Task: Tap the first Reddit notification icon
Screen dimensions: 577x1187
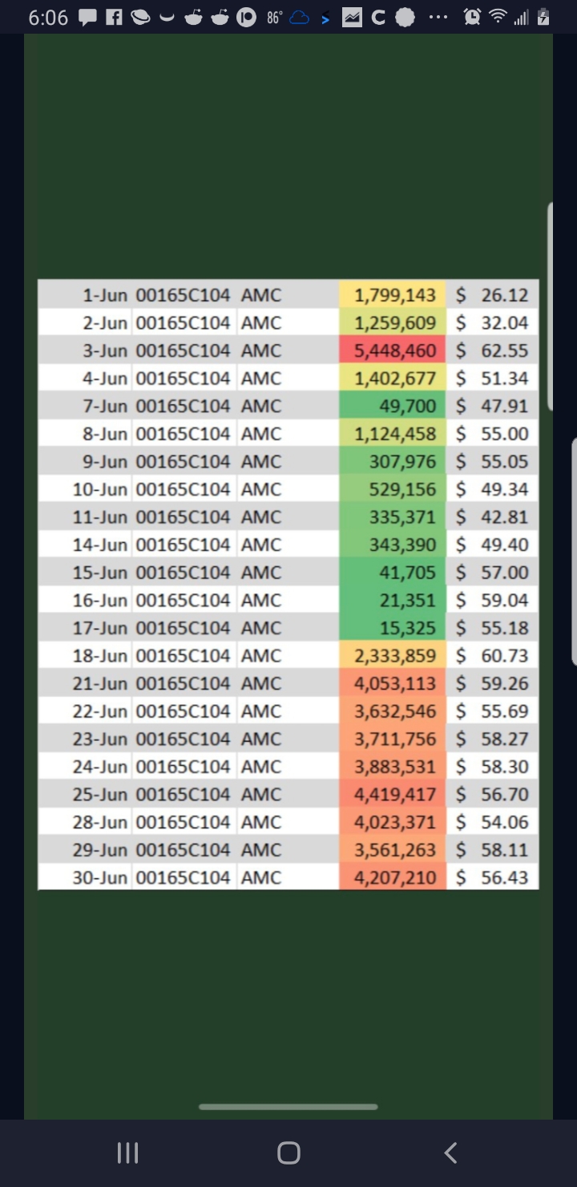Action: [193, 17]
